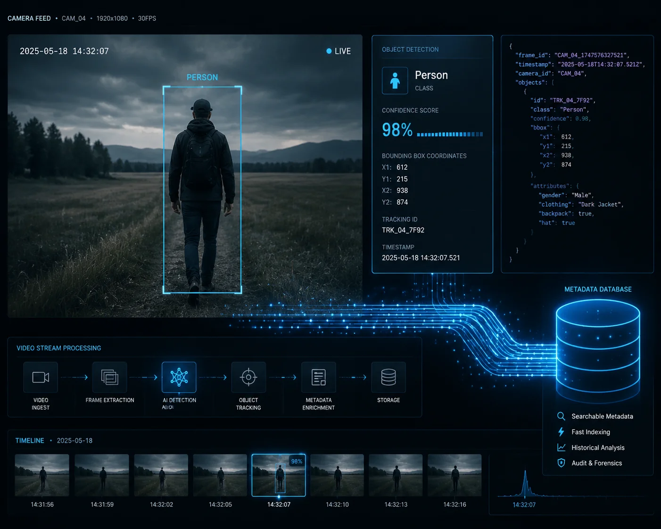661x529 pixels.
Task: Select the 14:31:56 timeline thumbnail
Action: coord(42,475)
